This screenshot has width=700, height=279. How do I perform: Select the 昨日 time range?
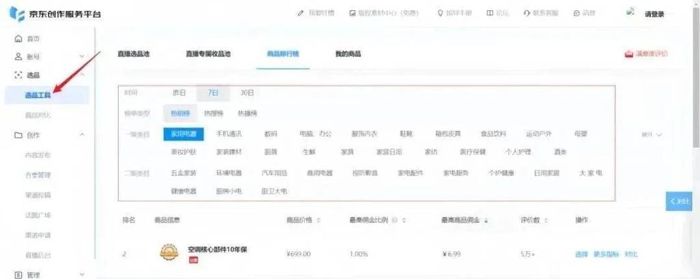(179, 93)
